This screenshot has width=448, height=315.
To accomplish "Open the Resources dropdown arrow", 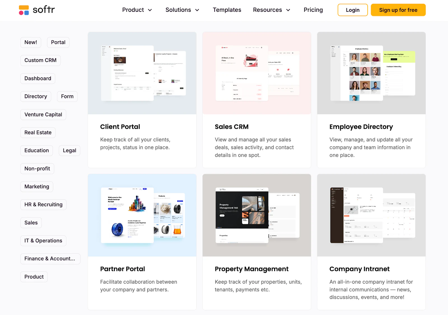I will tap(288, 10).
